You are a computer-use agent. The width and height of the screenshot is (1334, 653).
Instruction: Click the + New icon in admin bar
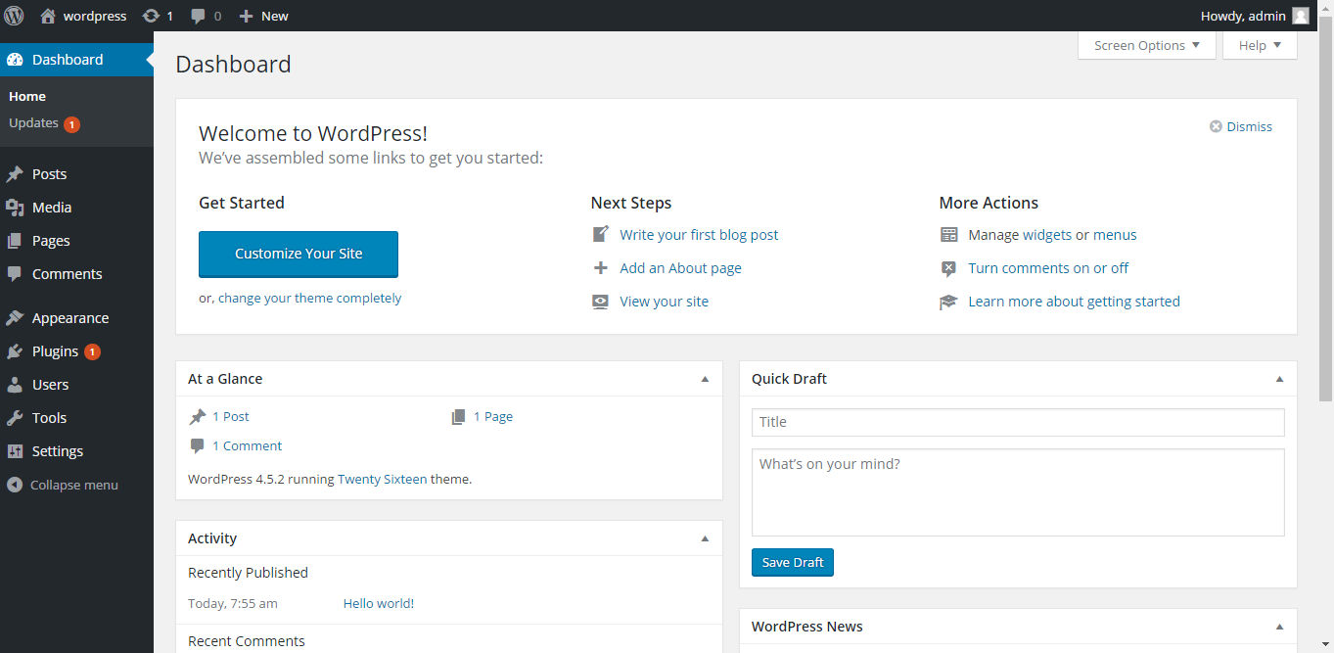(240, 15)
